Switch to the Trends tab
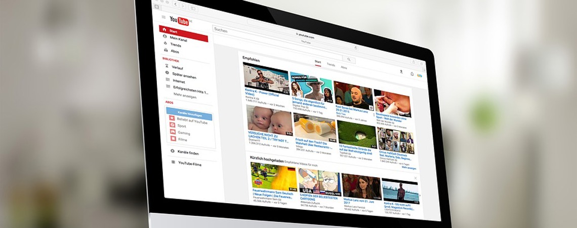 (x=331, y=65)
